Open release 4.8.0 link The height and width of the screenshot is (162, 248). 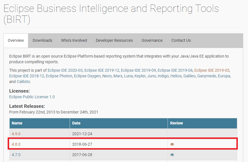(16, 144)
